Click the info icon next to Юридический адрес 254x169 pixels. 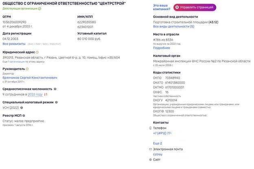37,52
